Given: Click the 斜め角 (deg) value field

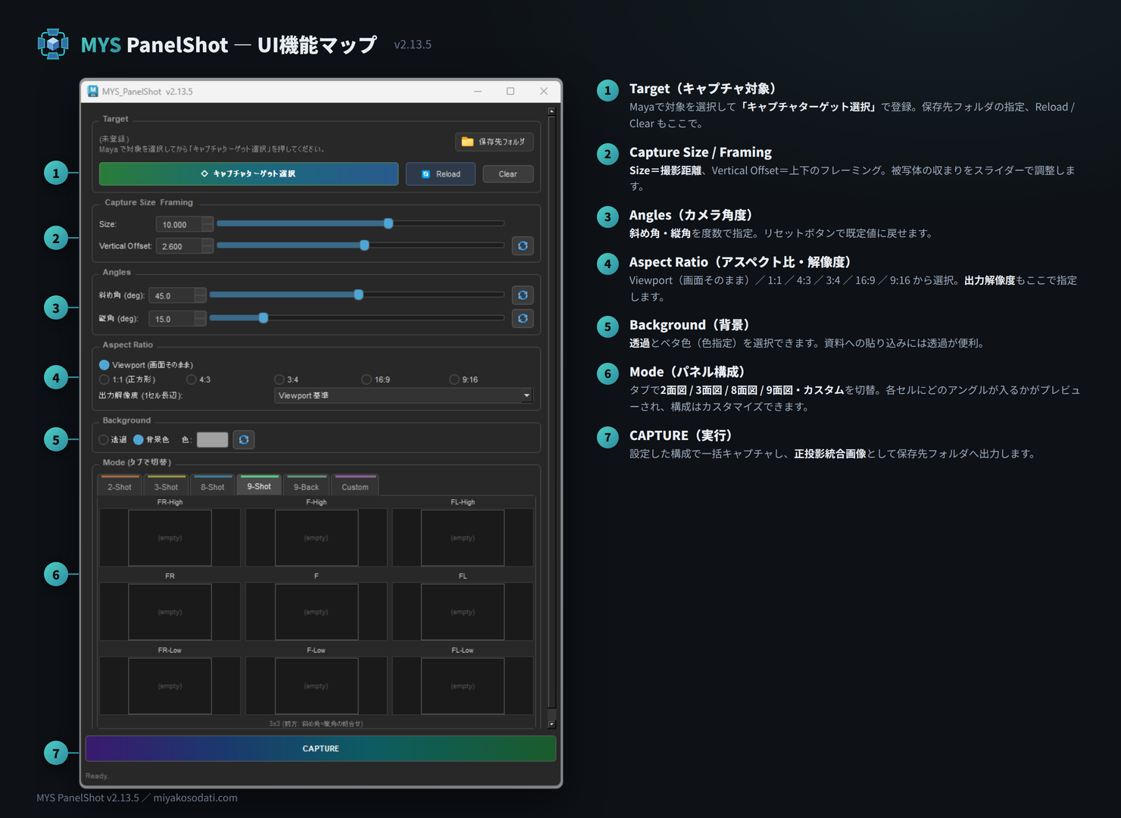Looking at the screenshot, I should pyautogui.click(x=172, y=295).
